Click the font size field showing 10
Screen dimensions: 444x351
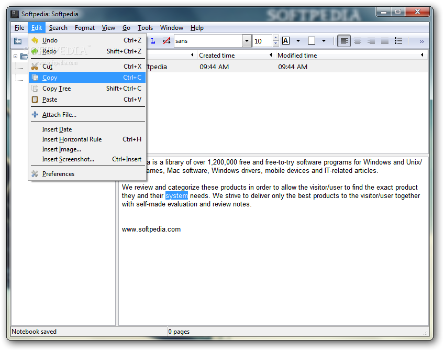click(263, 41)
